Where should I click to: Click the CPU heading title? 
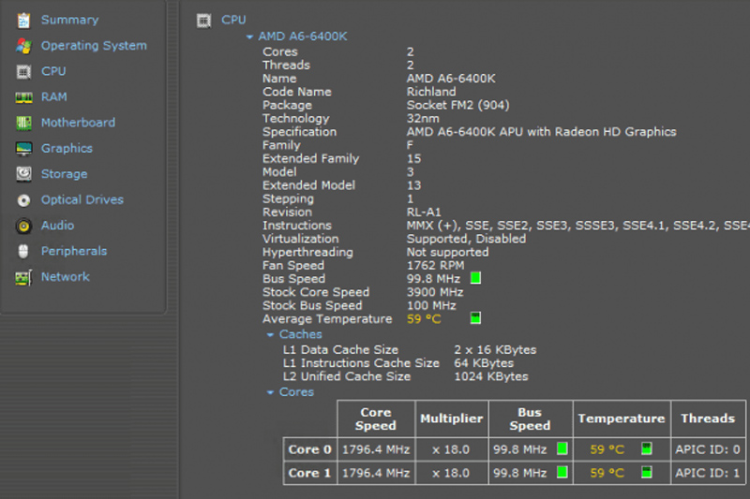[233, 20]
